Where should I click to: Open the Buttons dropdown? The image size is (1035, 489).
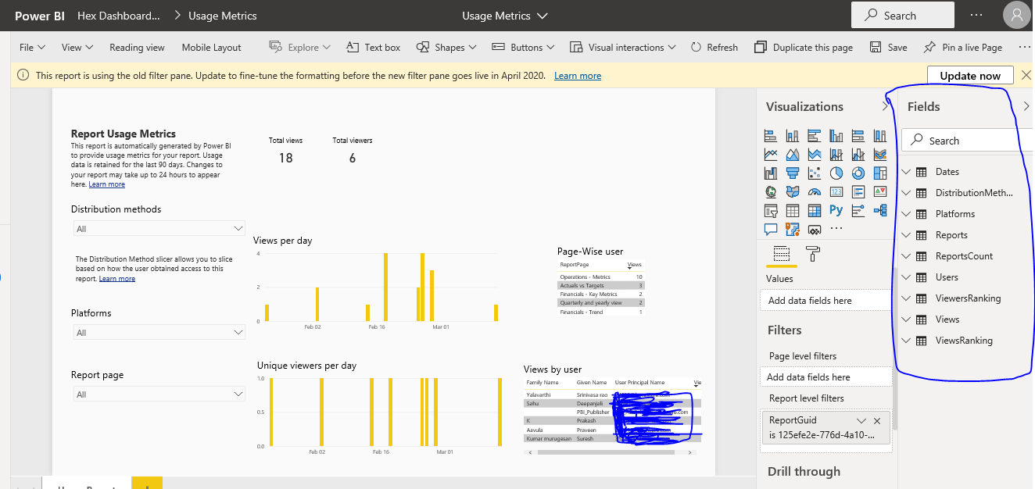click(x=523, y=48)
